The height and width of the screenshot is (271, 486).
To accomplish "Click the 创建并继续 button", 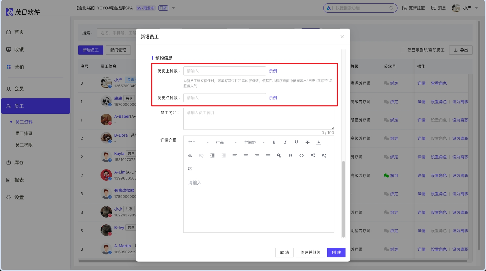I will 310,252.
